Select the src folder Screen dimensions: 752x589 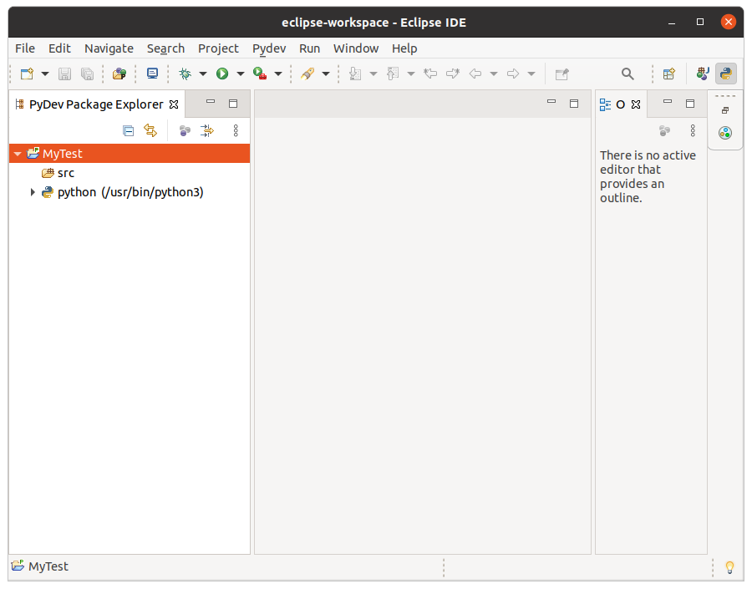coord(65,173)
